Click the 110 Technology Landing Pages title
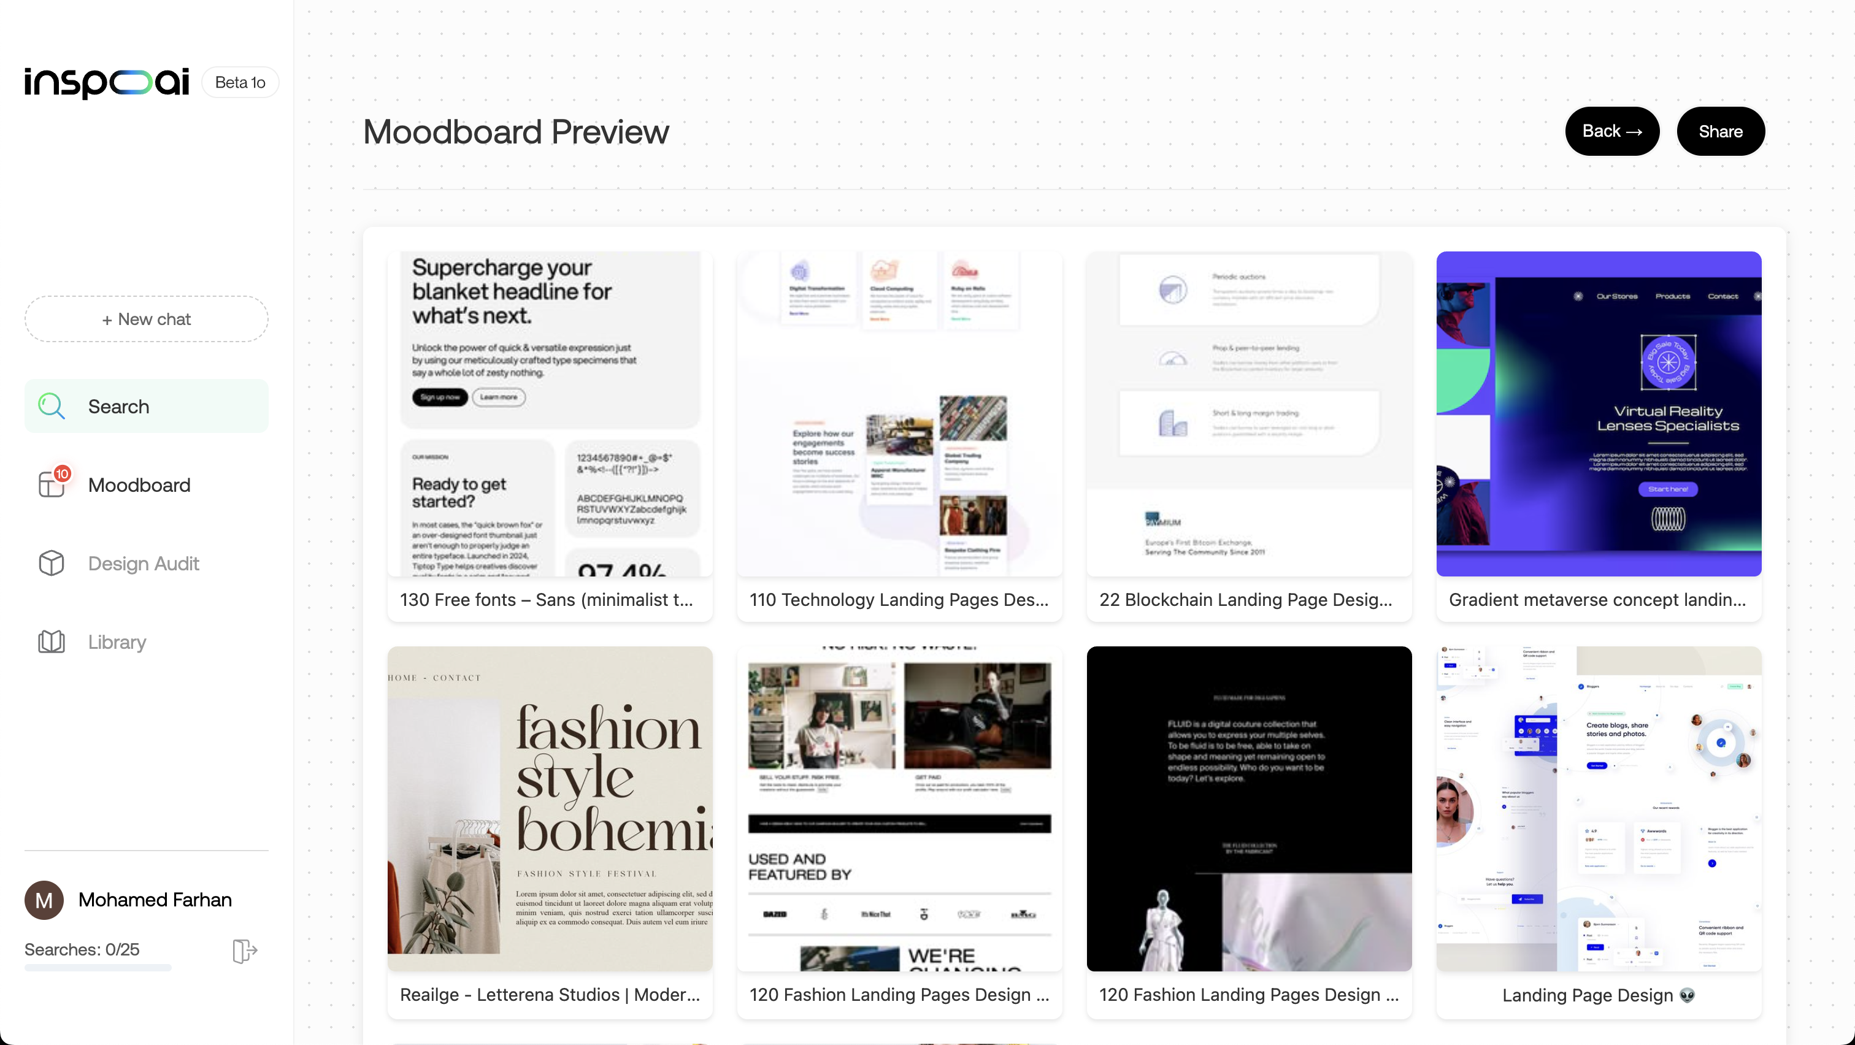This screenshot has width=1855, height=1045. [898, 600]
